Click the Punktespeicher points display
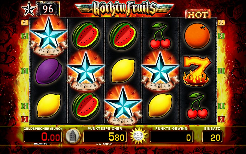246x154 pixels. tap(105, 137)
